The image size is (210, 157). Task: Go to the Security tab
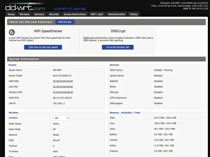pyautogui.click(x=54, y=14)
